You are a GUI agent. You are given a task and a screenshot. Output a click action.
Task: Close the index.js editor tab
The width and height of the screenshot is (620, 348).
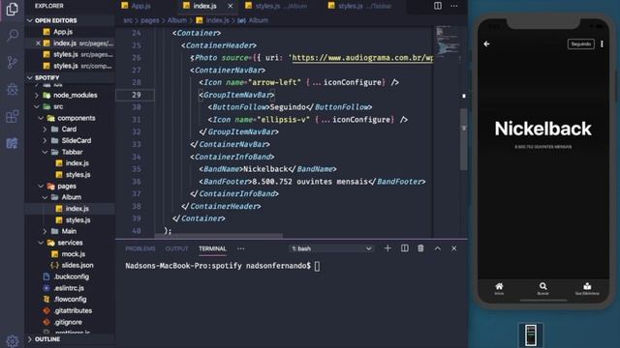click(x=231, y=6)
